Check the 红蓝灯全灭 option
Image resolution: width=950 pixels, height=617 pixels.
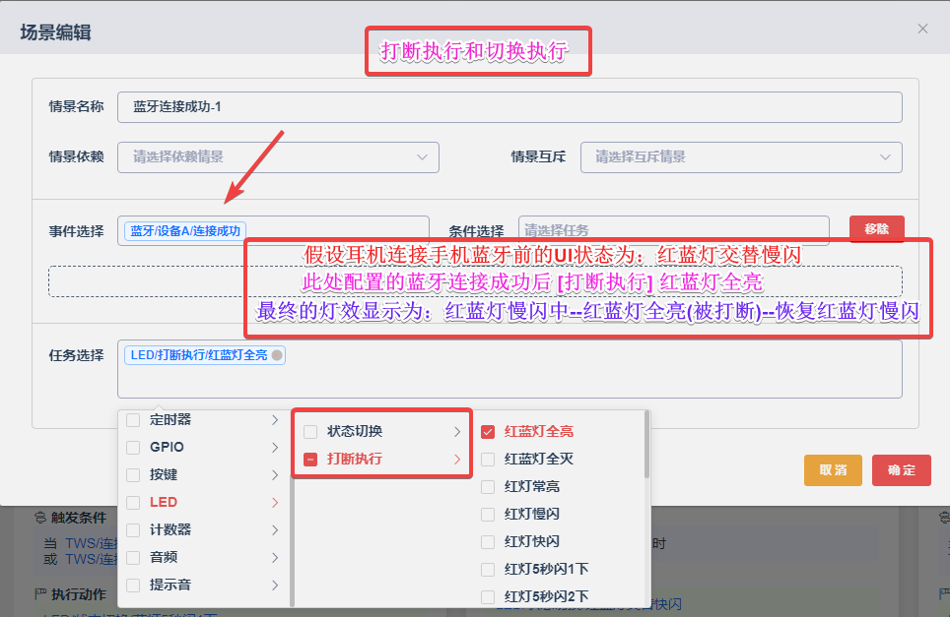coord(488,460)
